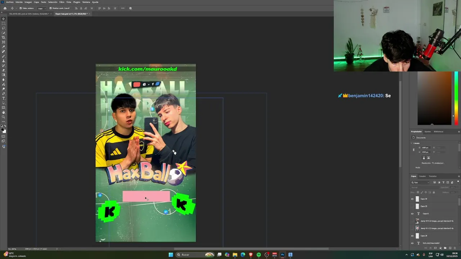The width and height of the screenshot is (461, 259).
Task: Pick a color in the color field
Action: pos(434,98)
